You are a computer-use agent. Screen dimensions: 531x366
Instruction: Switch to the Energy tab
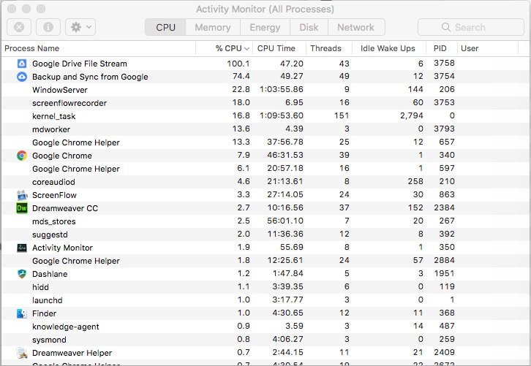265,27
